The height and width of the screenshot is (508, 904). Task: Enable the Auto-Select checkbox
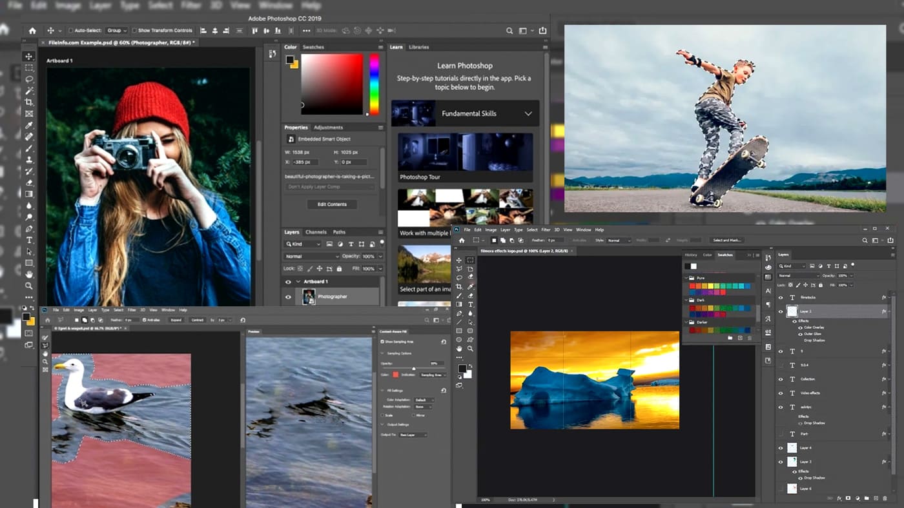click(71, 30)
